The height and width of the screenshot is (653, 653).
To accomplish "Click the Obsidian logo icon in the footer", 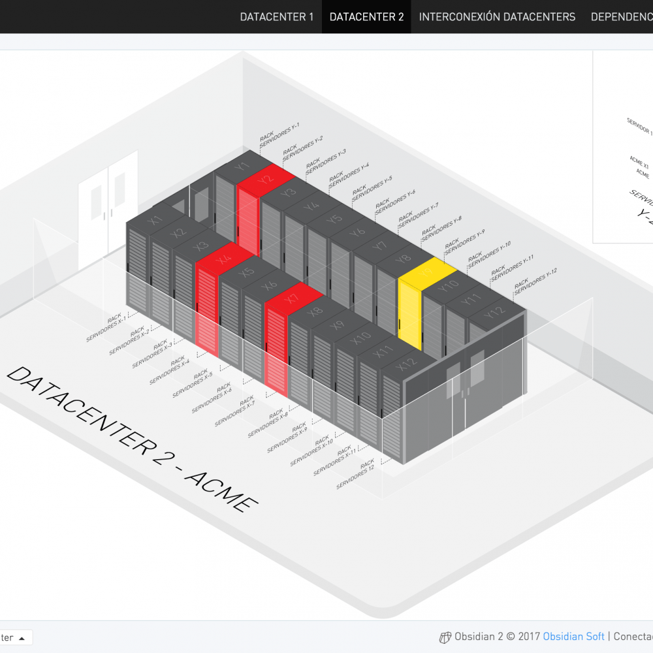I will pos(445,637).
